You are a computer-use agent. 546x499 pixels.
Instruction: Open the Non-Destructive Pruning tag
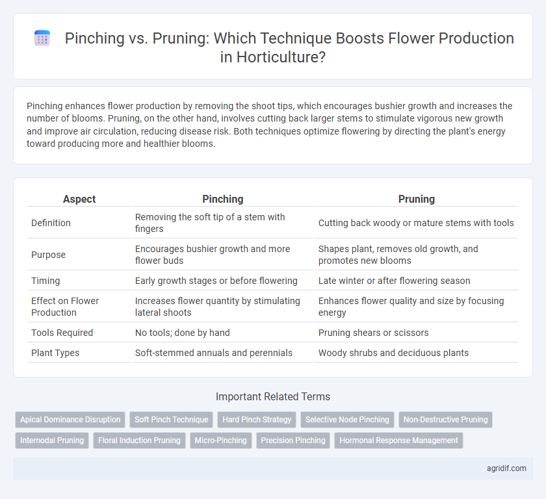pyautogui.click(x=445, y=420)
